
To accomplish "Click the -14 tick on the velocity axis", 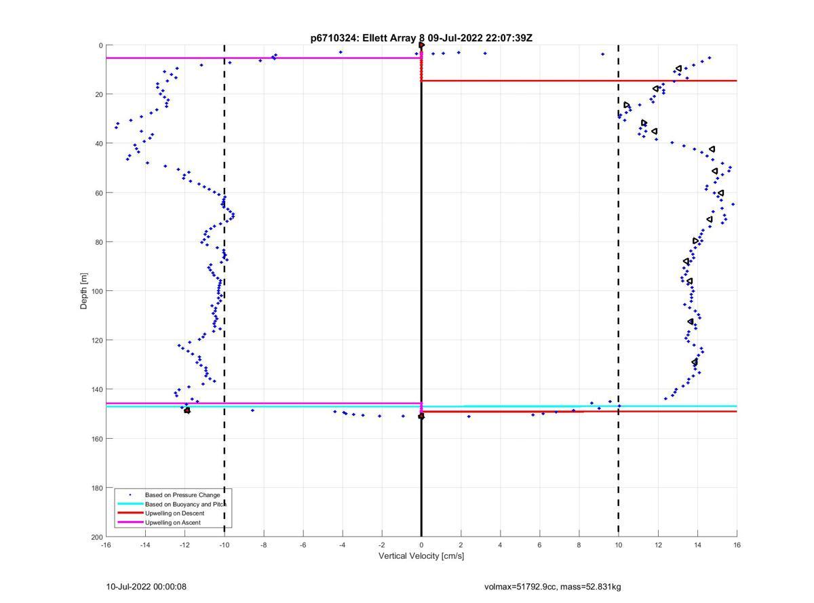I will pos(145,545).
